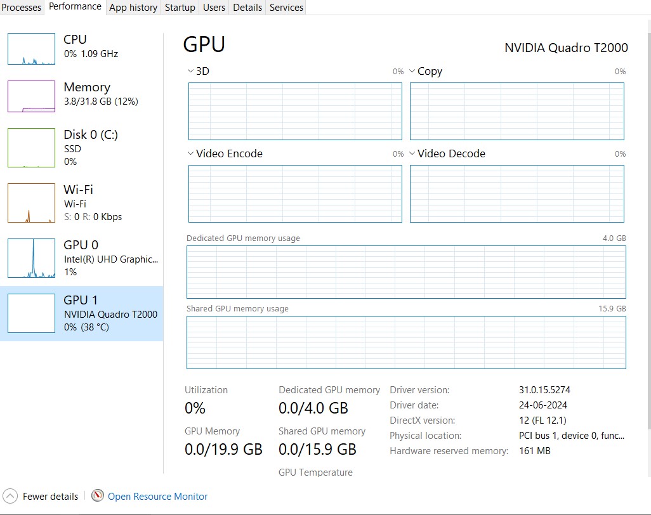Click the Fewer details button label
The image size is (651, 515).
point(50,497)
